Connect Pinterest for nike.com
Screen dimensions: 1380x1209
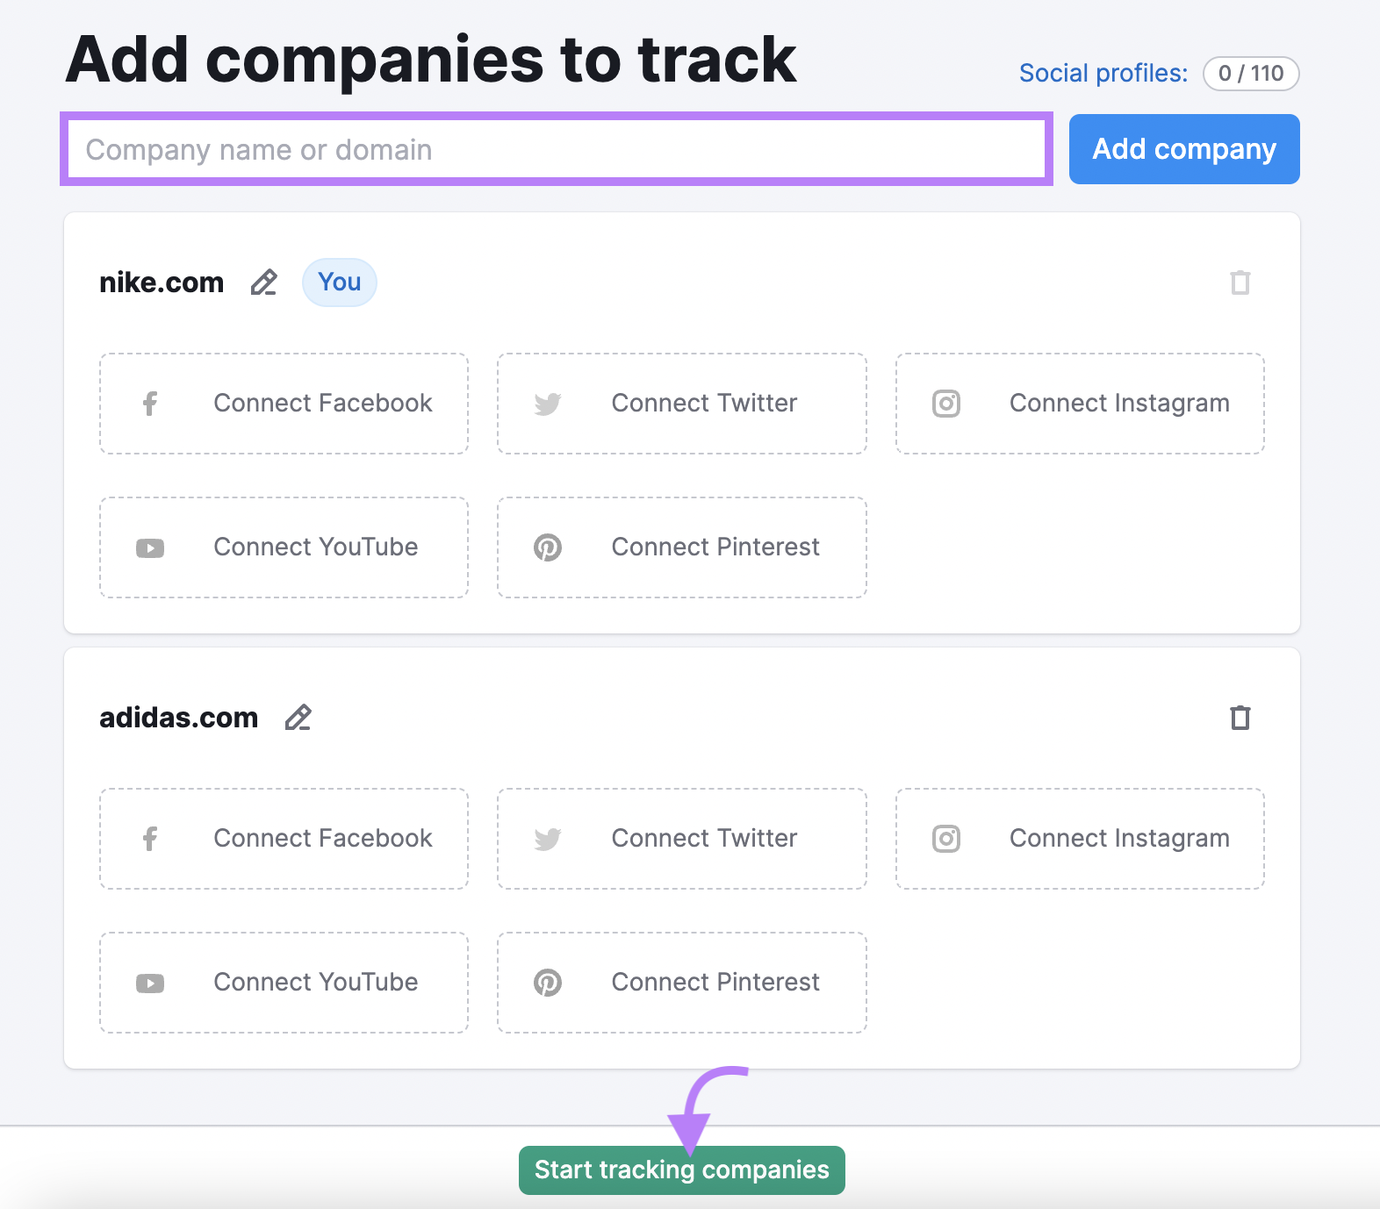click(682, 547)
